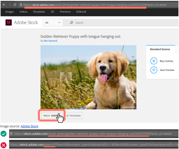Open the Mat Hayward author link
179x149 pixels.
[x=50, y=41]
